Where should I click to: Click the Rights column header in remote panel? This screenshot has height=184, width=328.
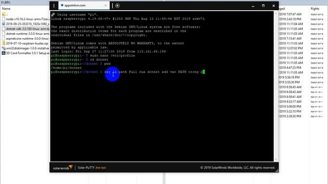click(x=315, y=9)
